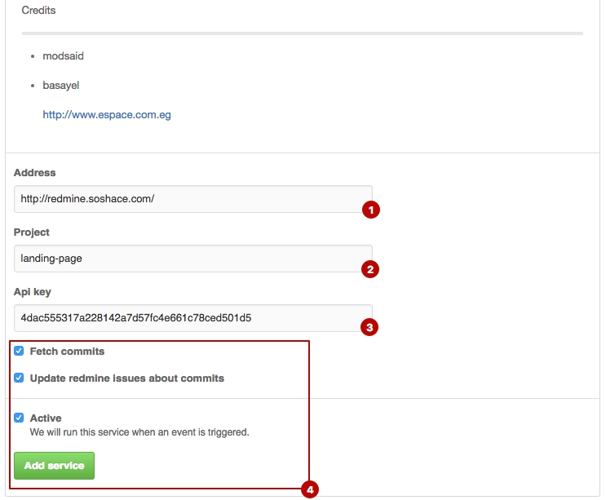606x500 pixels.
Task: Click the red number 2 annotation badge
Action: [x=370, y=269]
